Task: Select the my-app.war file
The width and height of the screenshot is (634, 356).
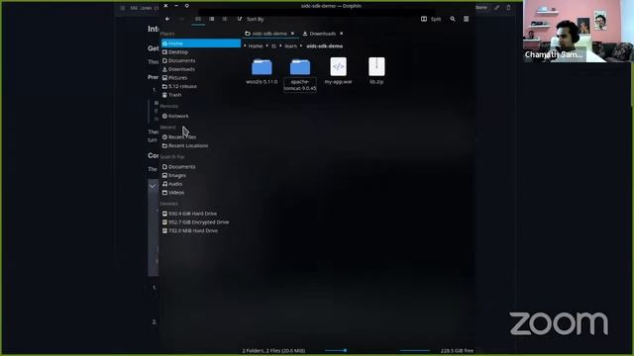Action: coord(338,71)
